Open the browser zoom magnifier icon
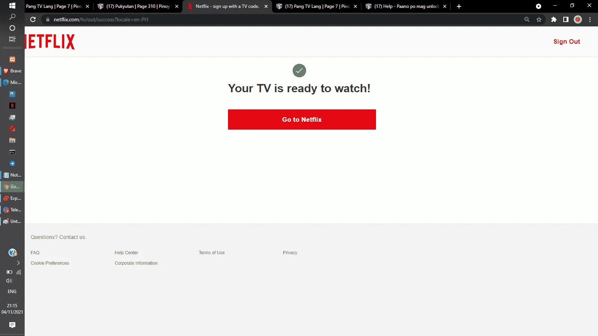The height and width of the screenshot is (336, 598). (527, 19)
